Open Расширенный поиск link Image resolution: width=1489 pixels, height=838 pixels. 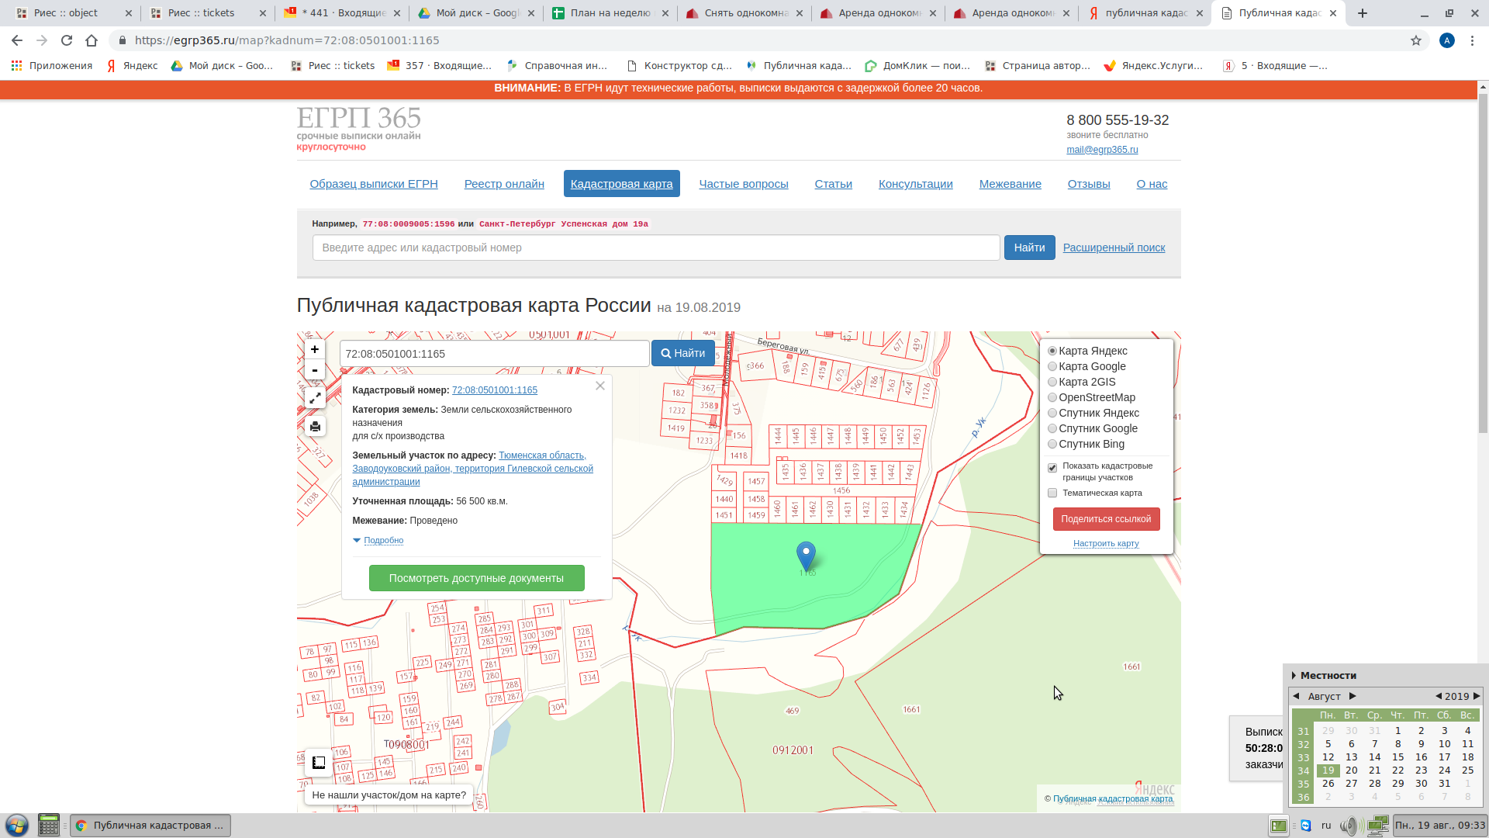(x=1114, y=248)
